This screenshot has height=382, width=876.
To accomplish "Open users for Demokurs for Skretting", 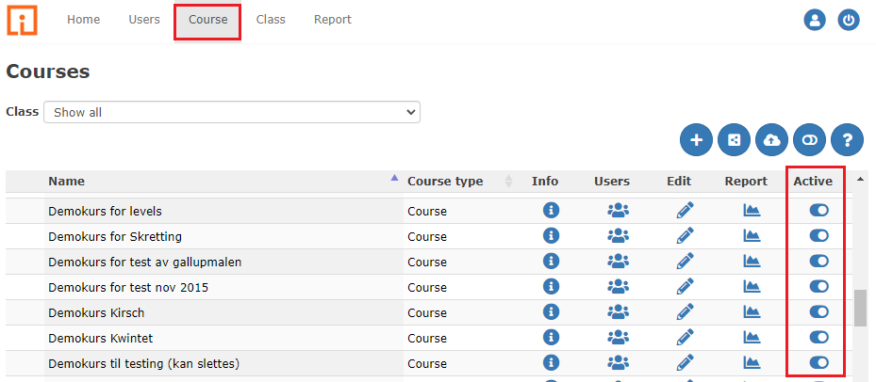I will click(618, 236).
